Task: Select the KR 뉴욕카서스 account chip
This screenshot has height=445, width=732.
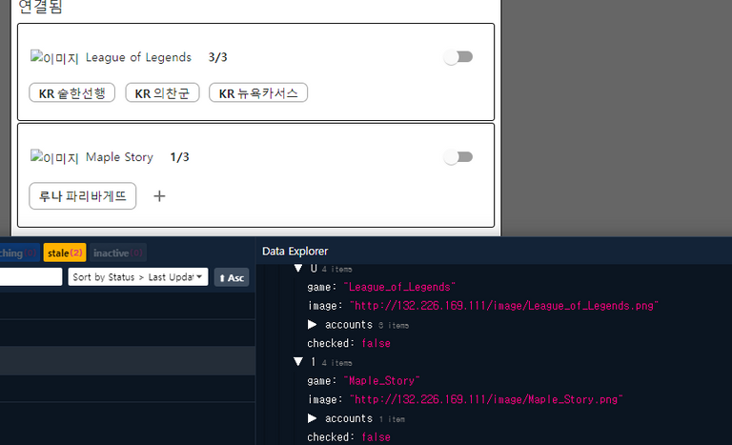Action: [258, 93]
